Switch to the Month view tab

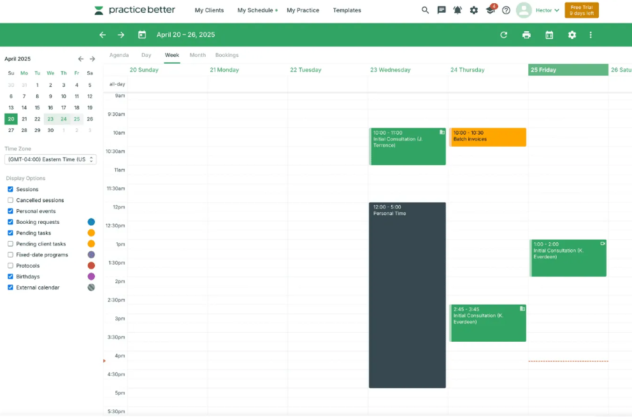(x=197, y=55)
